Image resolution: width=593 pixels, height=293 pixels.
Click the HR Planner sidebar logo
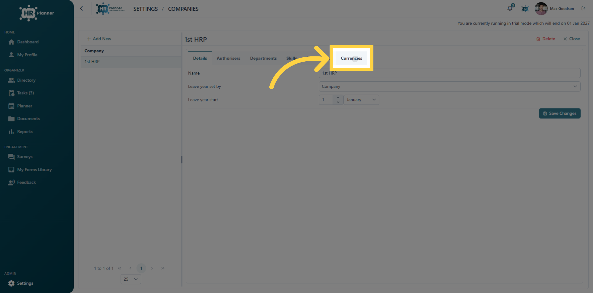[x=36, y=13]
